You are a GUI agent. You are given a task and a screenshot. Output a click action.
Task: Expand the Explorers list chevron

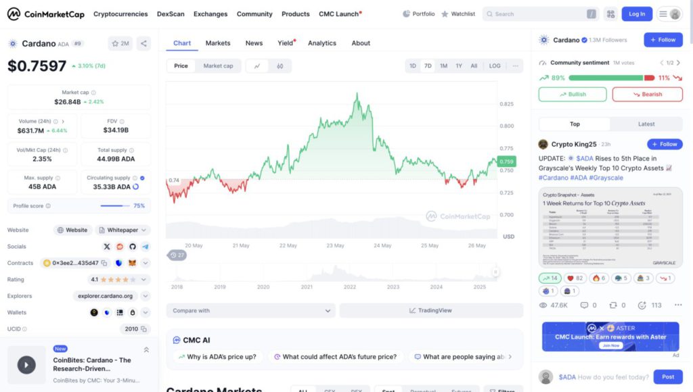click(x=146, y=296)
